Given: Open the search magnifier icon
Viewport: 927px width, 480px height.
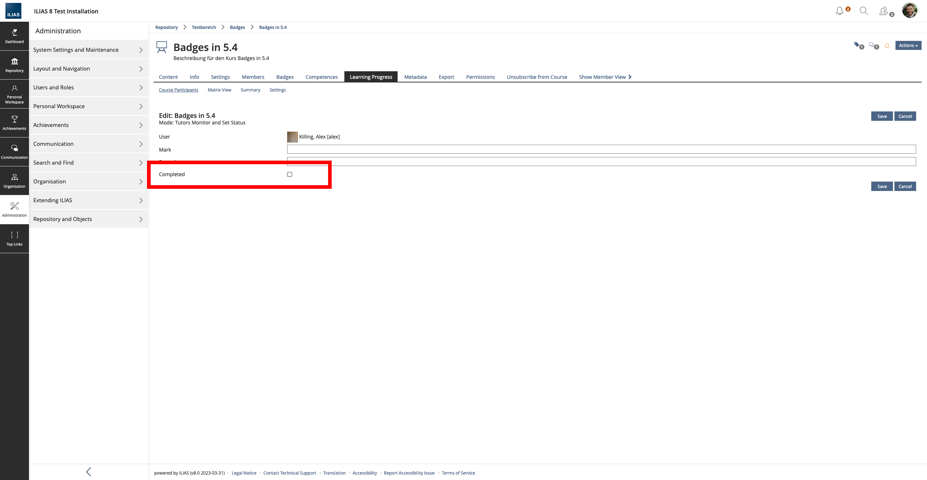Looking at the screenshot, I should pyautogui.click(x=864, y=11).
